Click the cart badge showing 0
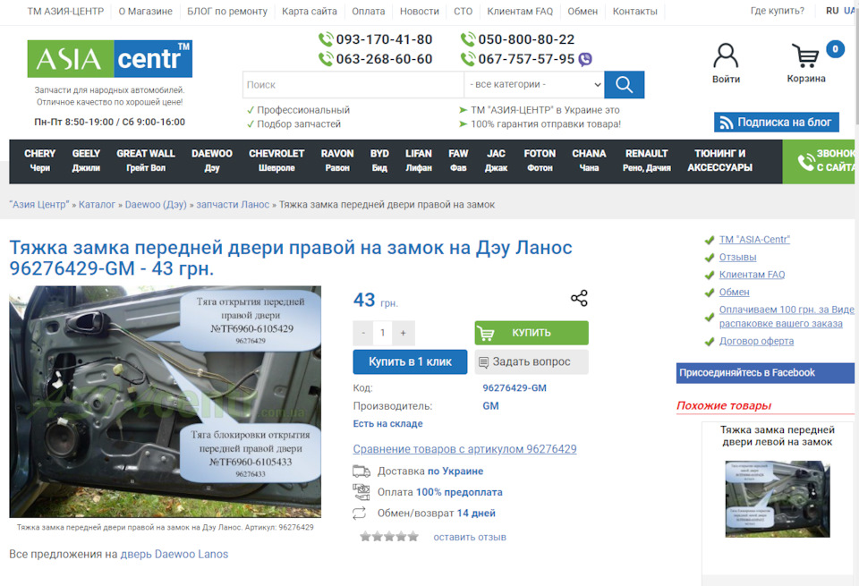The image size is (859, 586). 835,48
